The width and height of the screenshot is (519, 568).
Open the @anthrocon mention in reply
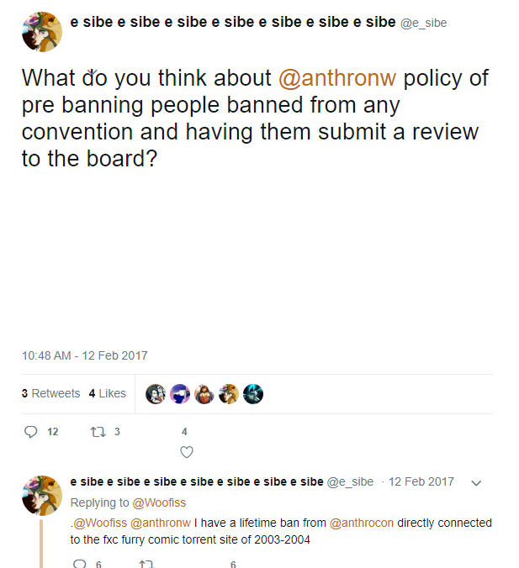coord(362,523)
